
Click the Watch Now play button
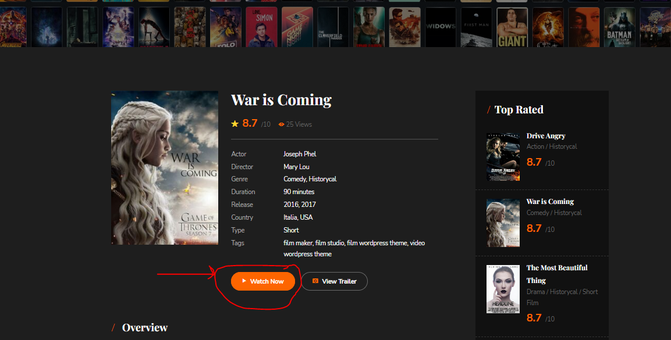point(262,281)
